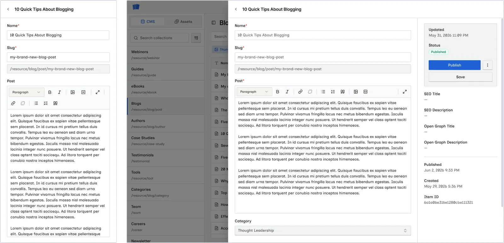The image size is (504, 243).
Task: Toggle bold formatting in the wide editor toolbar
Action: coord(278,92)
